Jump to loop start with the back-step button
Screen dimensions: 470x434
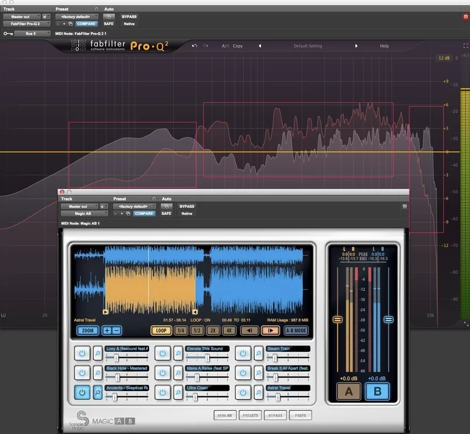[x=249, y=330]
